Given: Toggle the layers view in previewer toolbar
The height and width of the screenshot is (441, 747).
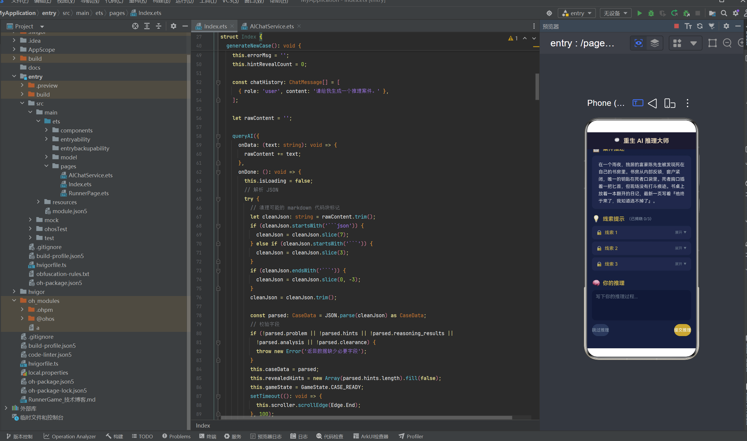Looking at the screenshot, I should (655, 43).
